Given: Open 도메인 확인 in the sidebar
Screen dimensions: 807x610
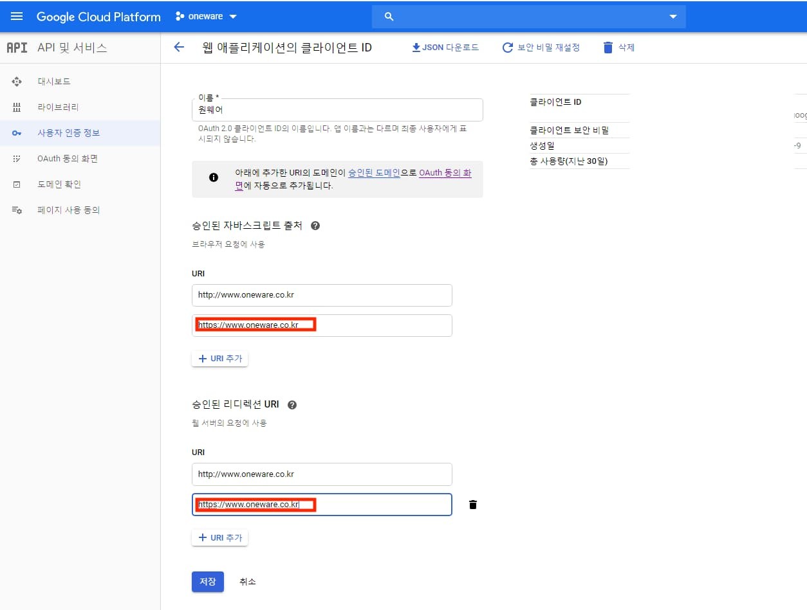Looking at the screenshot, I should 80,184.
